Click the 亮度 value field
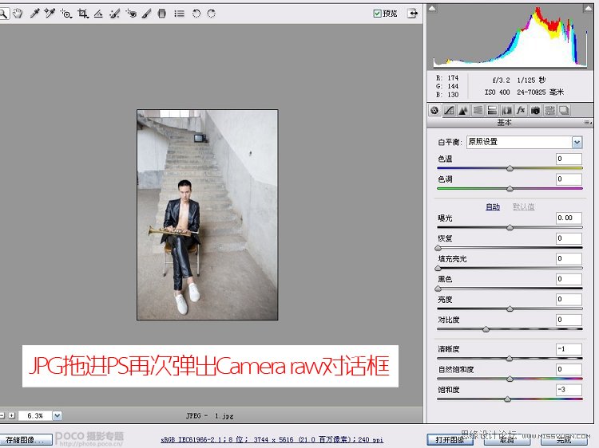The width and height of the screenshot is (599, 448). tap(569, 299)
